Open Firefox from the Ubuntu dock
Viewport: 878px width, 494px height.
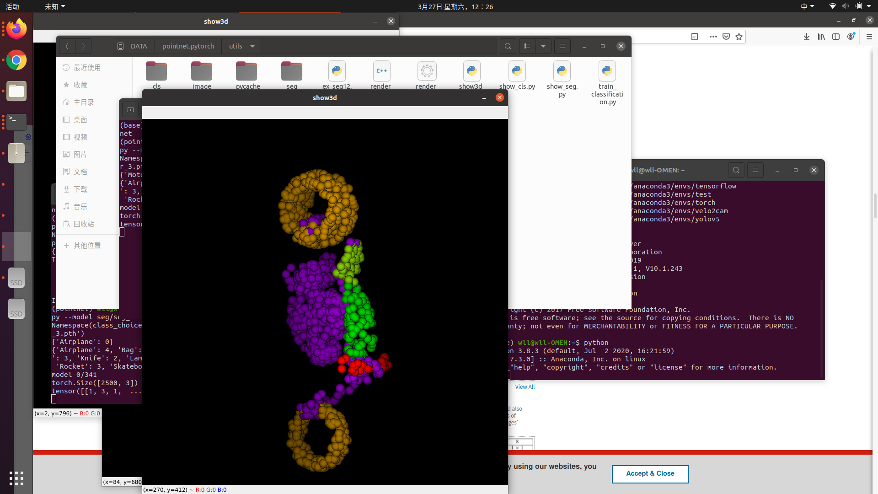16,29
